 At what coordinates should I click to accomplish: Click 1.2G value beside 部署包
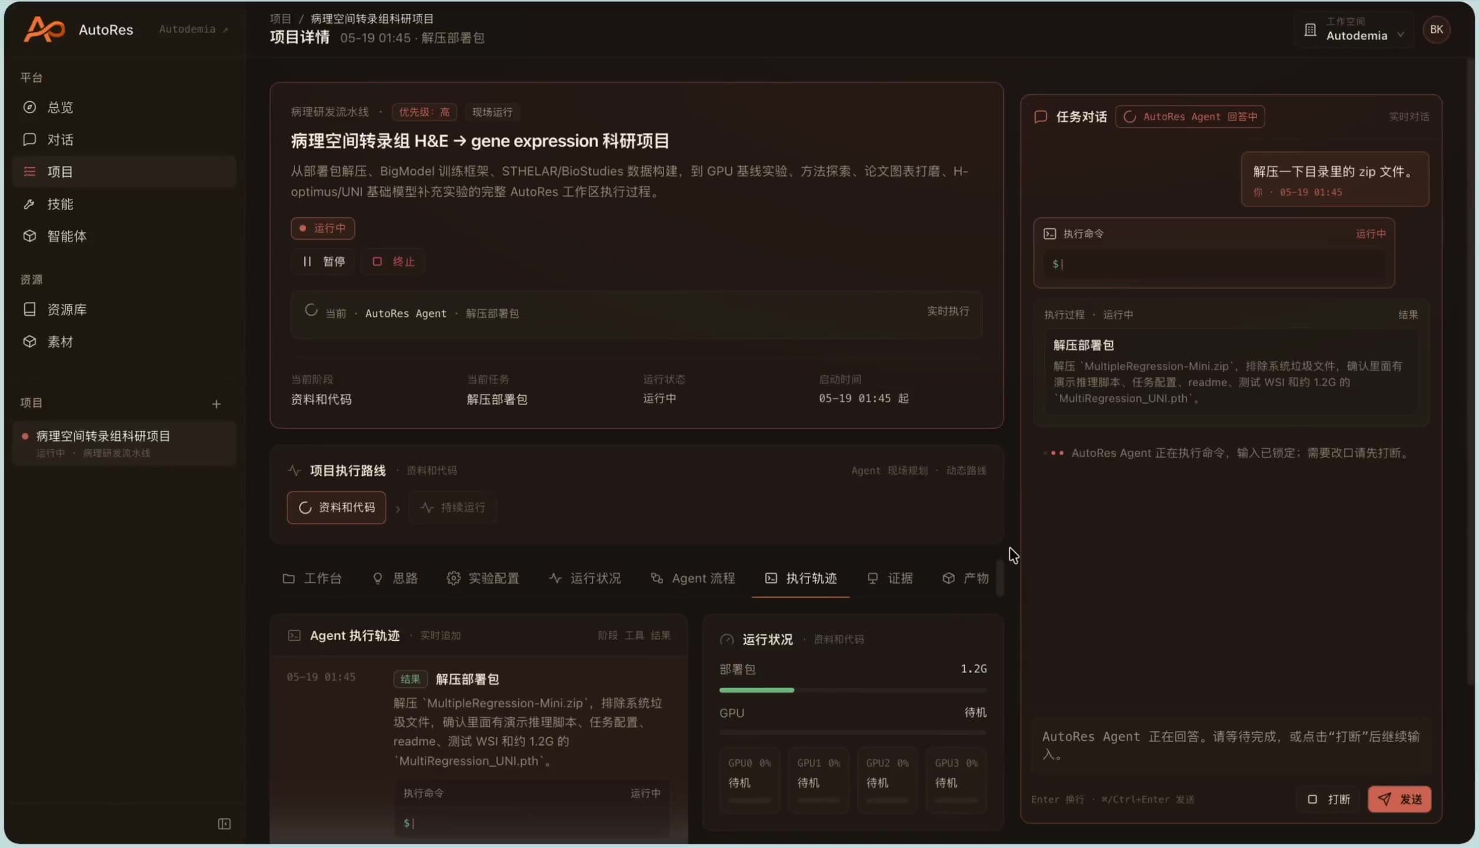click(x=974, y=669)
